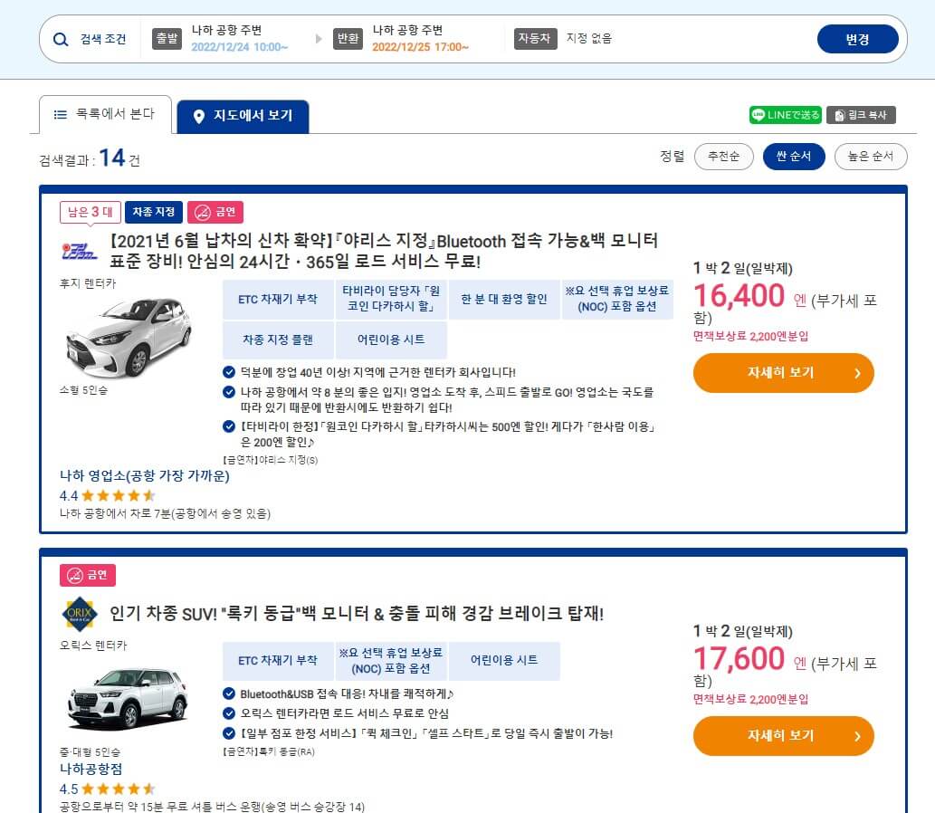Click the 자동차 vehicle label

click(536, 39)
